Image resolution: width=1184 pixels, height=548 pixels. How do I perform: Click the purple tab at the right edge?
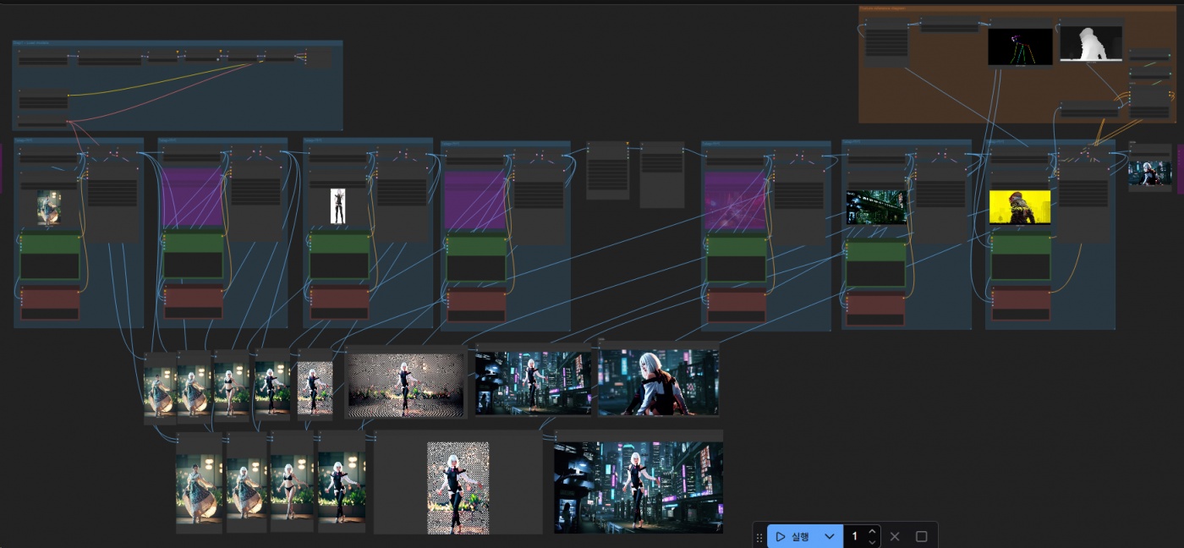[x=1180, y=169]
